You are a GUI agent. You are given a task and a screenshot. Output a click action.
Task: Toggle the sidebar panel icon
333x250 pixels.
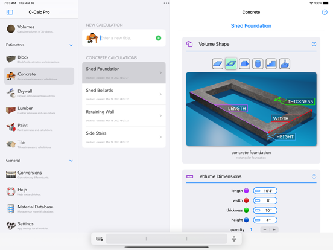[10, 12]
